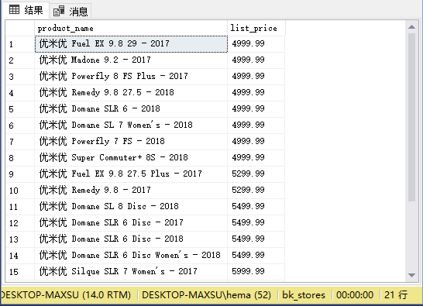Select list_price 5499.99 in row 11
The height and width of the screenshot is (306, 423).
[x=256, y=206]
